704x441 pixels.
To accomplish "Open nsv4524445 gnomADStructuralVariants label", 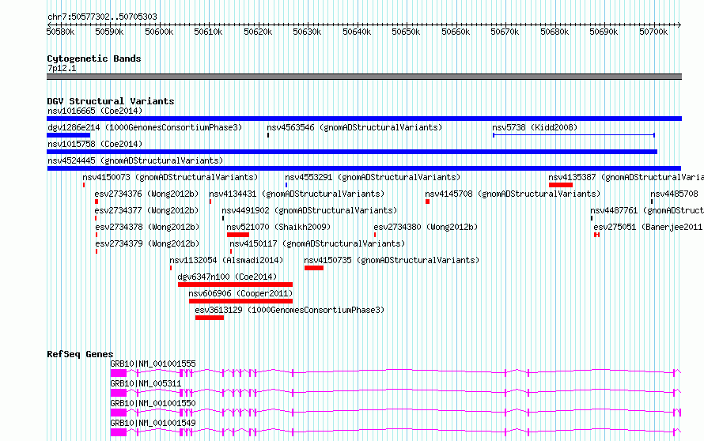I will pyautogui.click(x=135, y=160).
